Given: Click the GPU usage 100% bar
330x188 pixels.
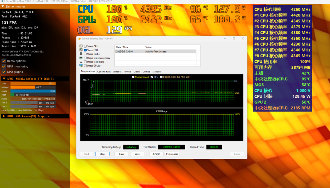Looking at the screenshot, I should point(33,91).
